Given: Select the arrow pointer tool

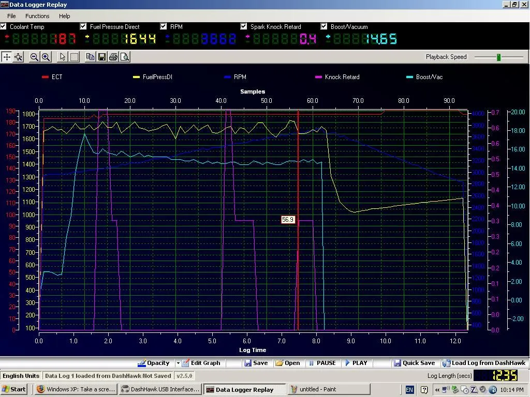Looking at the screenshot, I should point(63,57).
